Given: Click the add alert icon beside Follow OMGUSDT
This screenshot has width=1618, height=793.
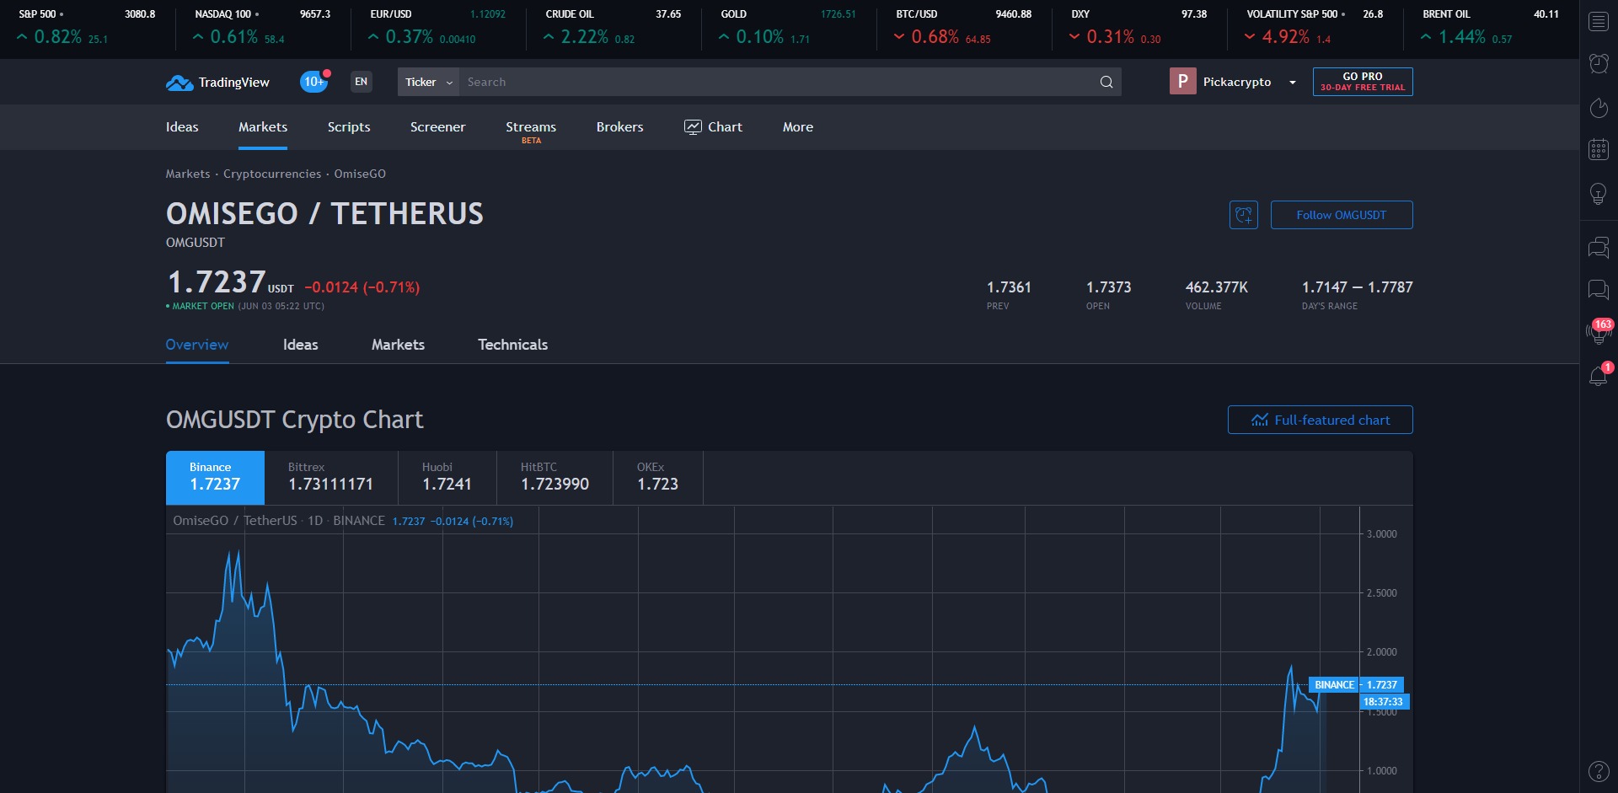Looking at the screenshot, I should coord(1244,215).
